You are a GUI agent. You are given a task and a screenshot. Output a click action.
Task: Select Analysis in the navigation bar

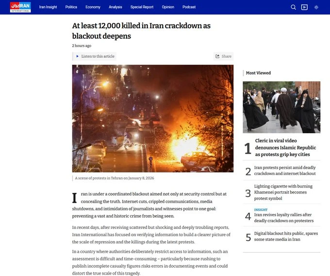click(115, 7)
